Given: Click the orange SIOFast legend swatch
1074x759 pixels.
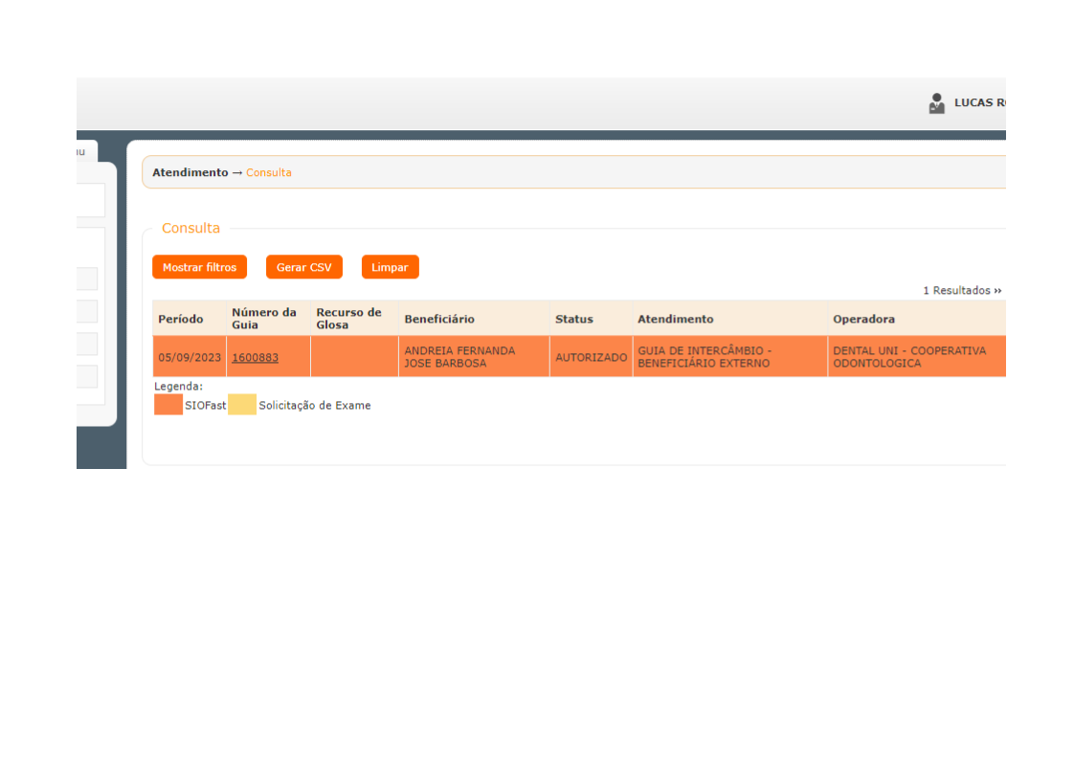Looking at the screenshot, I should point(168,405).
